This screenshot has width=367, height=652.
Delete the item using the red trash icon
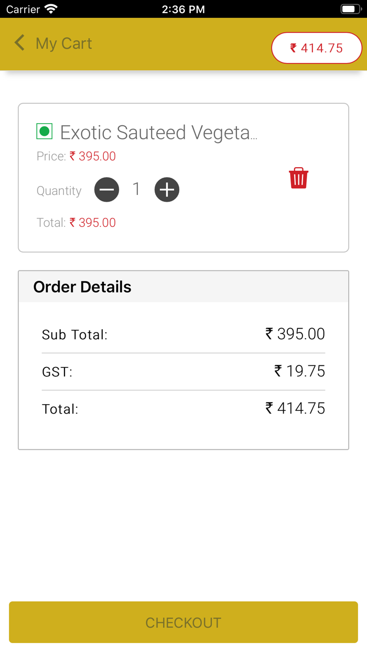pyautogui.click(x=298, y=178)
